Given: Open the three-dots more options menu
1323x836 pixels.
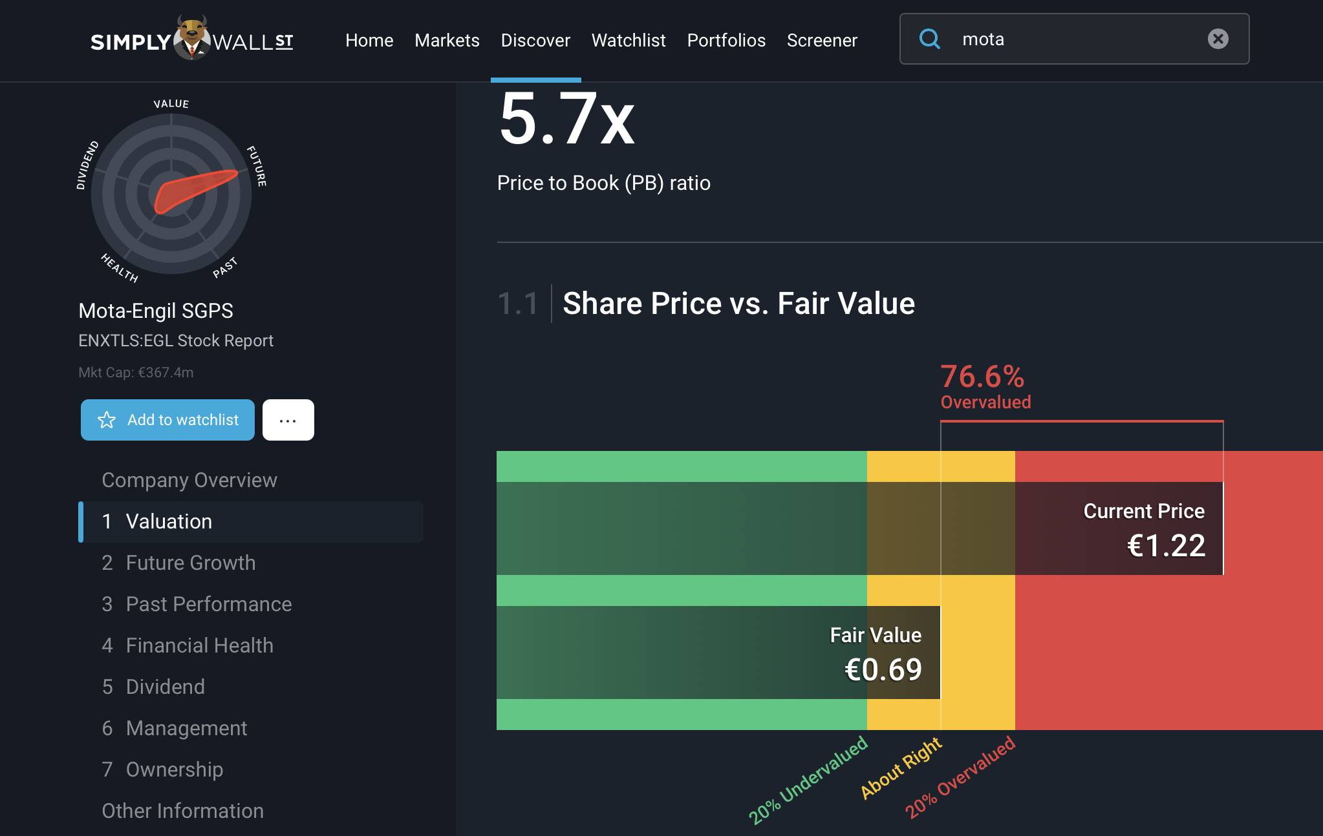Looking at the screenshot, I should pos(288,421).
